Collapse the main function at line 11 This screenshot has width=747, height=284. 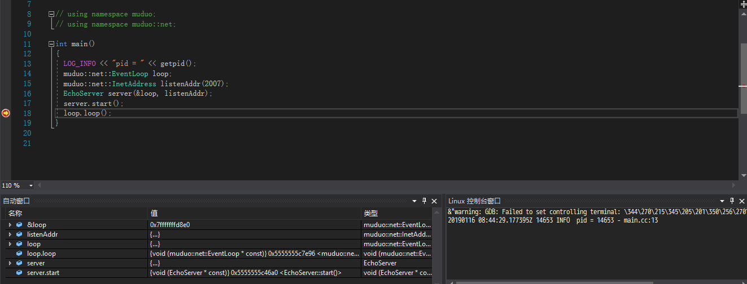coord(51,44)
